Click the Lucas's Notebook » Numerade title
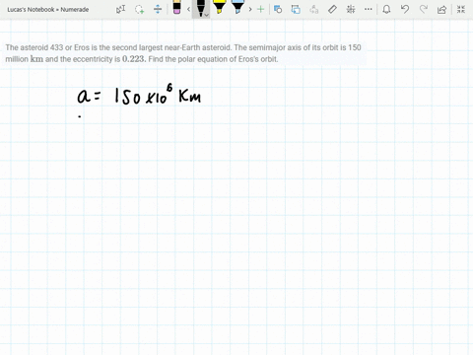Image resolution: width=473 pixels, height=355 pixels. coord(48,10)
